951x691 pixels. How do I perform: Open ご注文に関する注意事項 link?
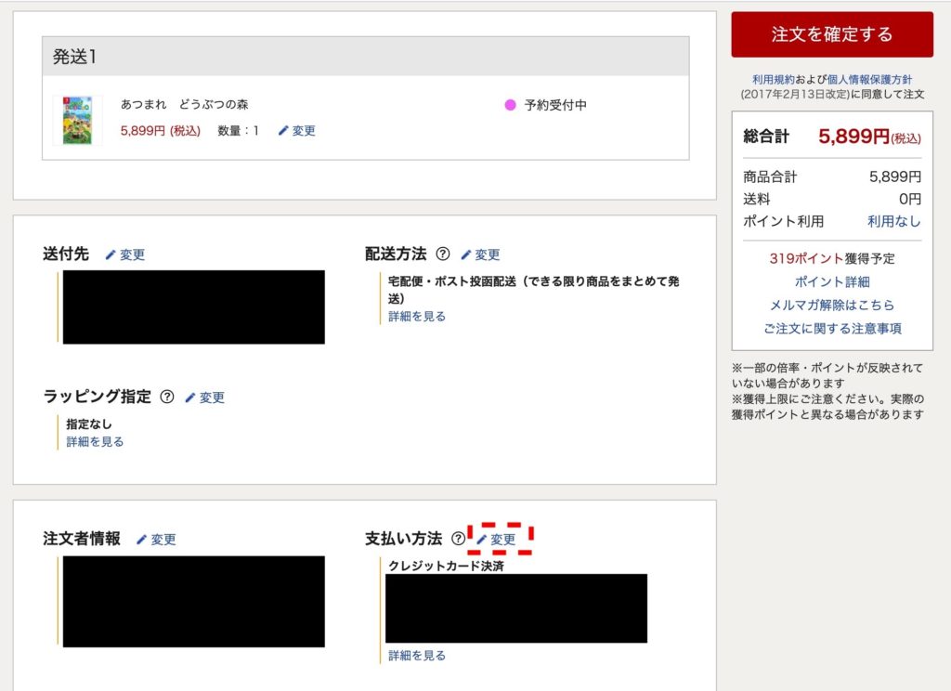pos(832,328)
